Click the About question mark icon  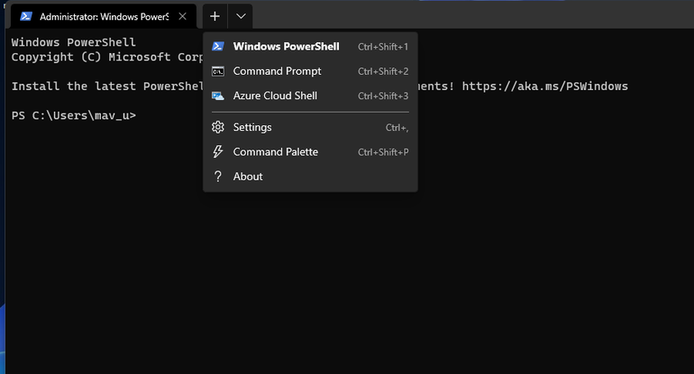tap(218, 176)
